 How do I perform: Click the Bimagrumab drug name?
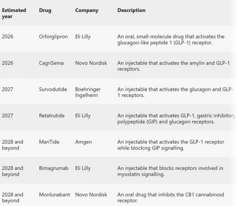tap(54, 168)
